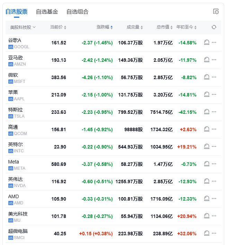Set alert bell for 英伟达 NVDA
Viewport: 227px width, 245px height.
tap(207, 181)
